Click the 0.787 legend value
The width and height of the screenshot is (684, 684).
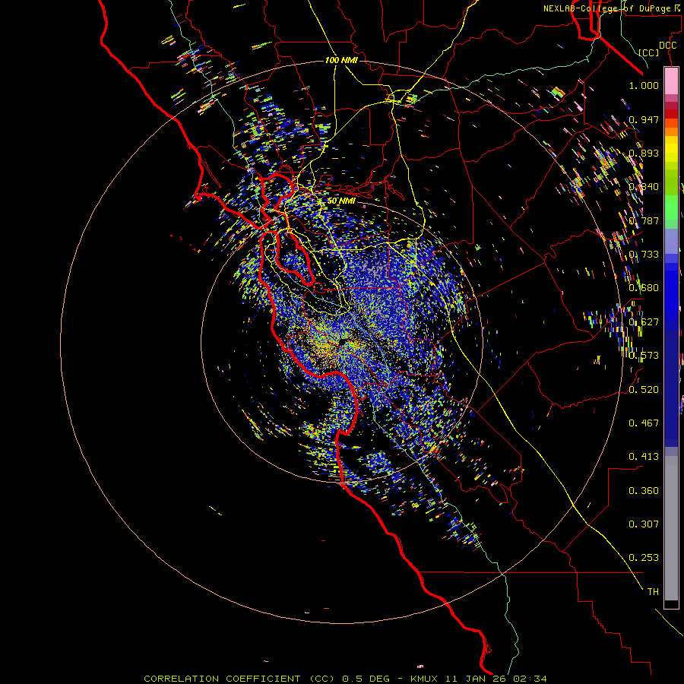pyautogui.click(x=644, y=220)
